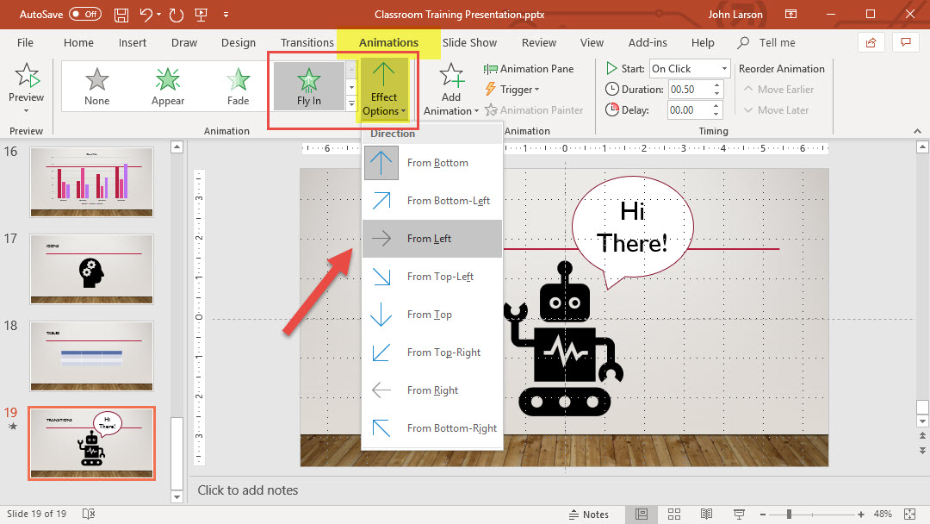930x524 pixels.
Task: Click the Share button at top right
Action: point(871,42)
